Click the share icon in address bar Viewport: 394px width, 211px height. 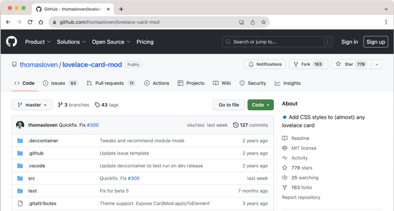coord(253,22)
